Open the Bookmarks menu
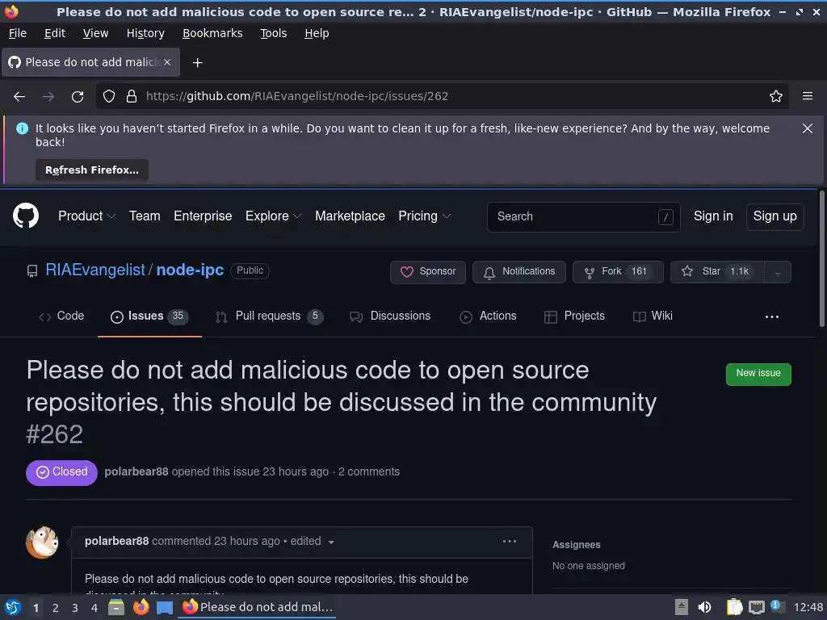 (x=212, y=33)
